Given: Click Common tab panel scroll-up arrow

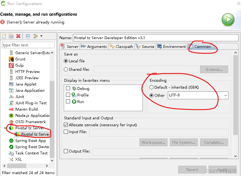Looking at the screenshot, I should [235, 53].
